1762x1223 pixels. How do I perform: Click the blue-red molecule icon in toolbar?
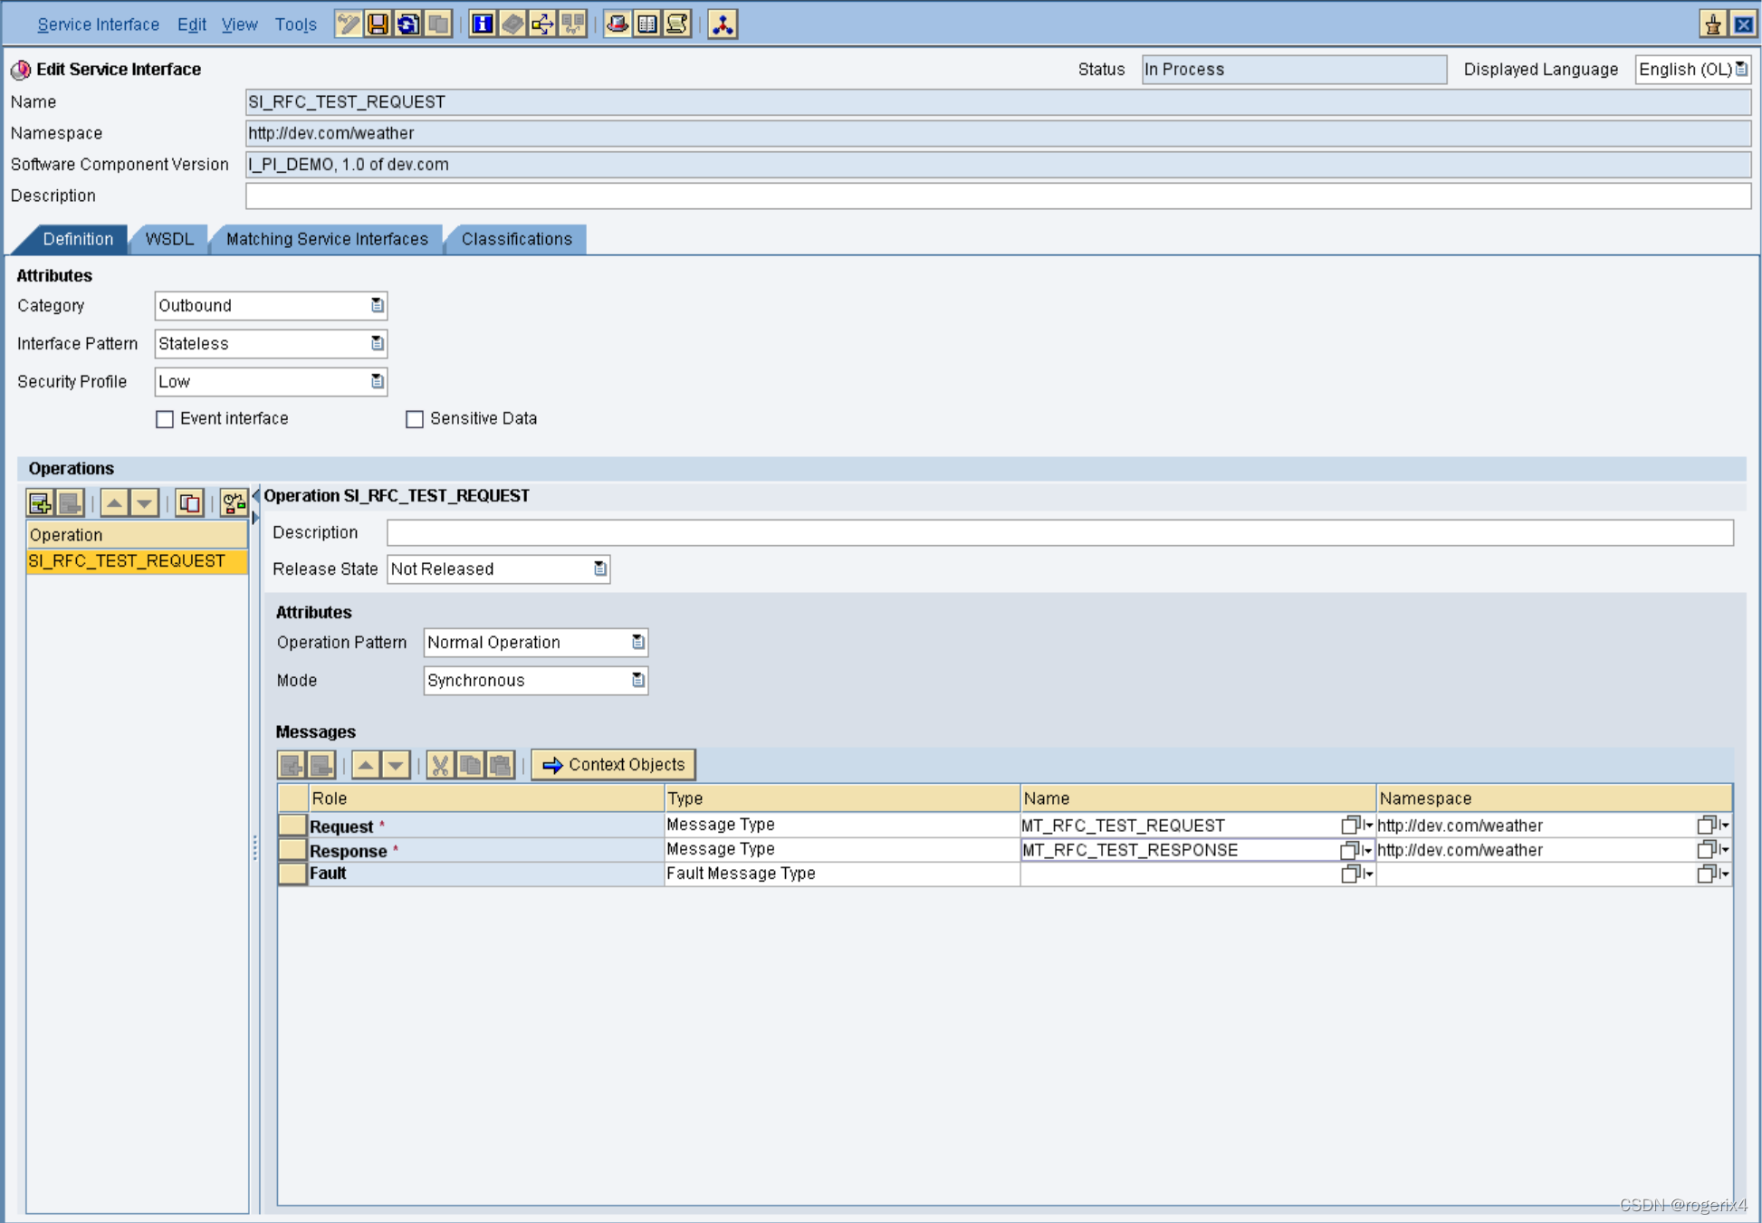[723, 24]
